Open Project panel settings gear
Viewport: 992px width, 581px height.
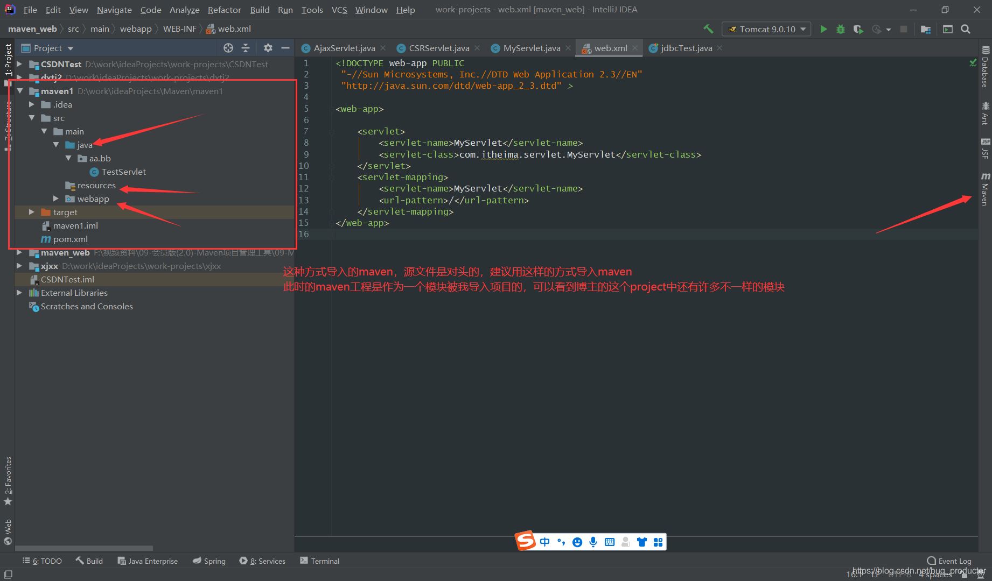pos(268,48)
